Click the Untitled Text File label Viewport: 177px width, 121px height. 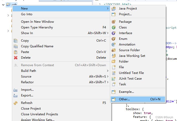(131, 73)
